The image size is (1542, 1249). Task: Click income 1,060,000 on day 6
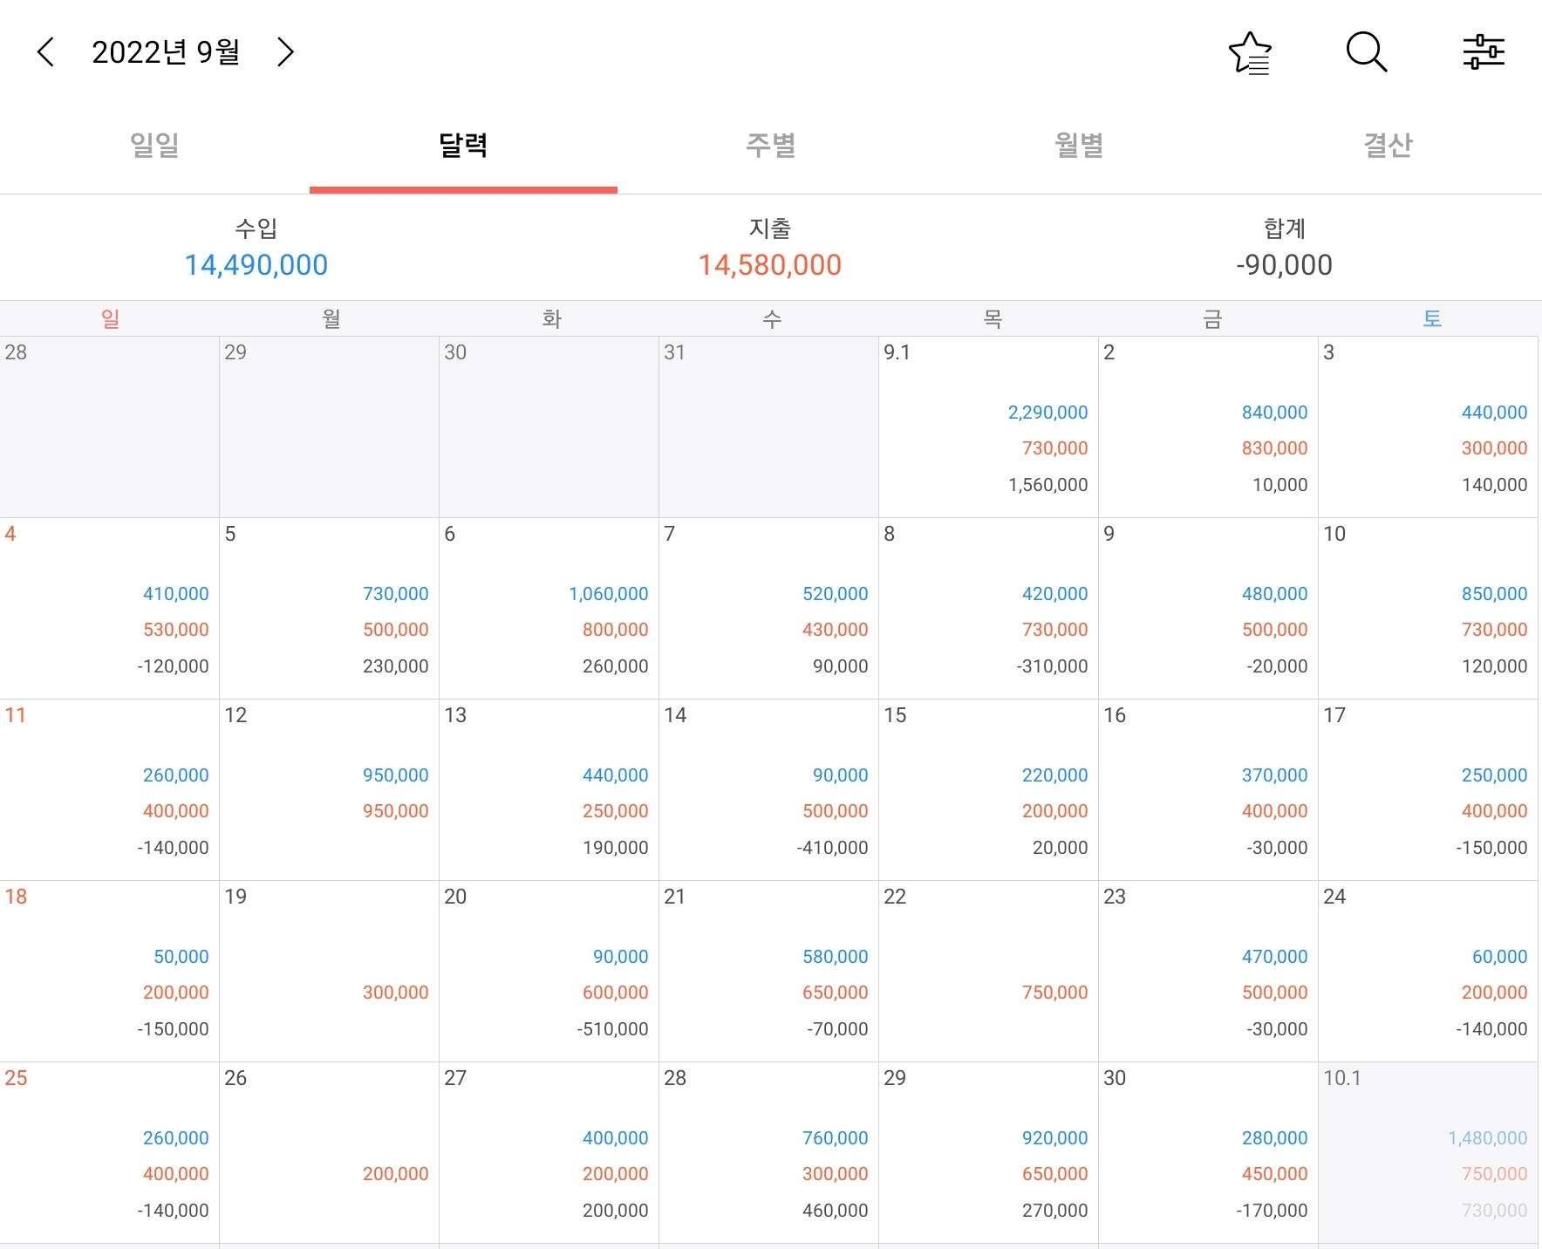tap(609, 594)
